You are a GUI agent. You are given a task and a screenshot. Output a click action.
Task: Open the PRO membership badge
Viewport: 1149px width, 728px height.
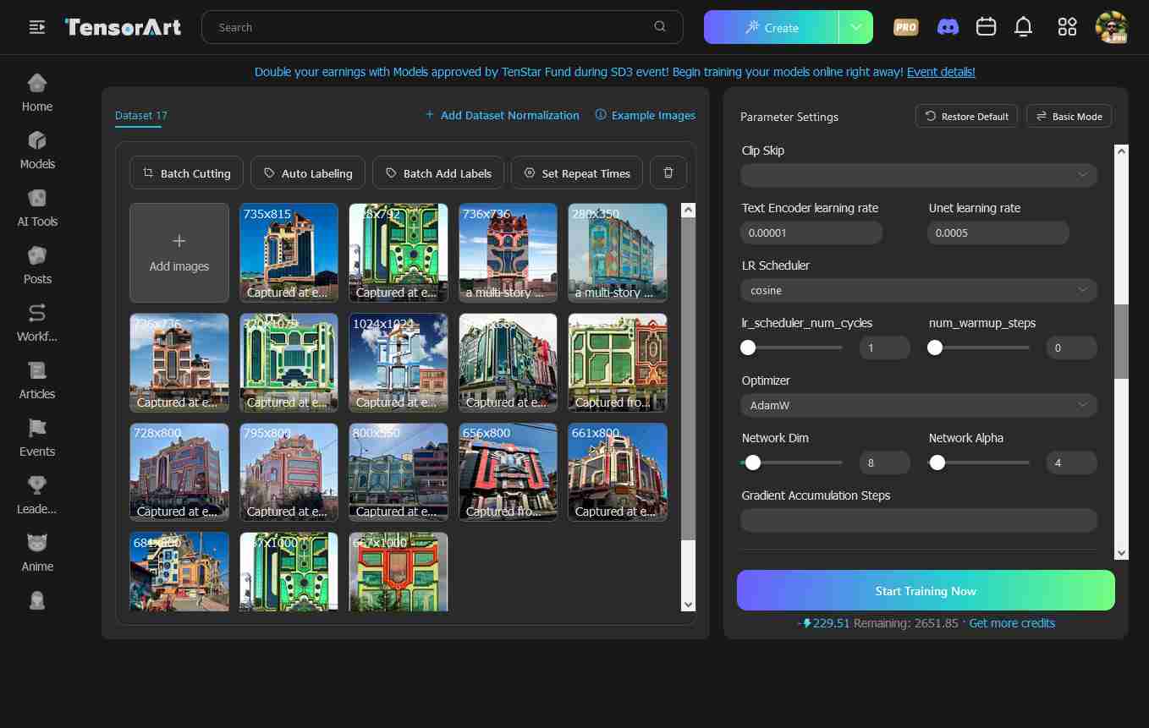(905, 27)
